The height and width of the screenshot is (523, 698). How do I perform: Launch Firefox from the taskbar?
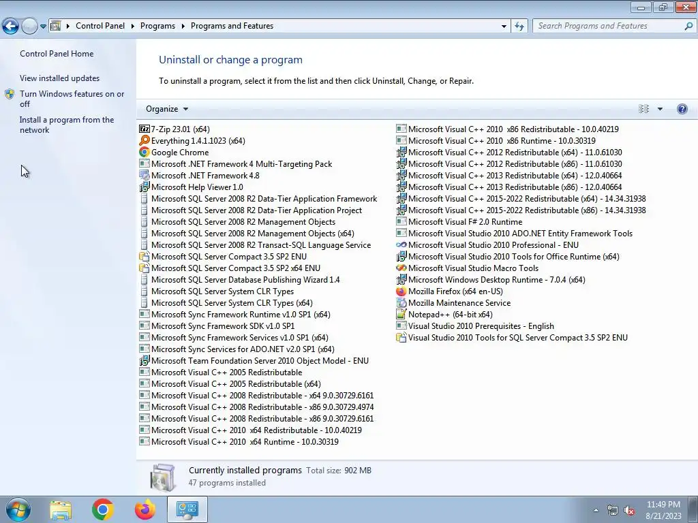click(x=145, y=509)
